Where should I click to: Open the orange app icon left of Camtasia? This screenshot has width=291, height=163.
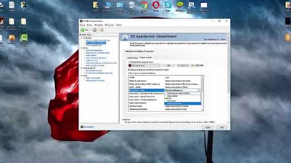point(11,38)
